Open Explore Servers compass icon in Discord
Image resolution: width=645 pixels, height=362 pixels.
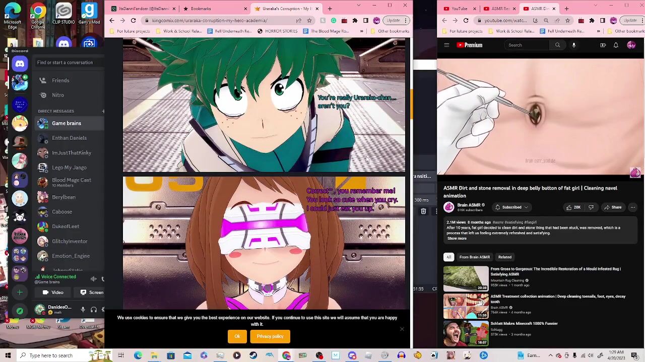20,311
